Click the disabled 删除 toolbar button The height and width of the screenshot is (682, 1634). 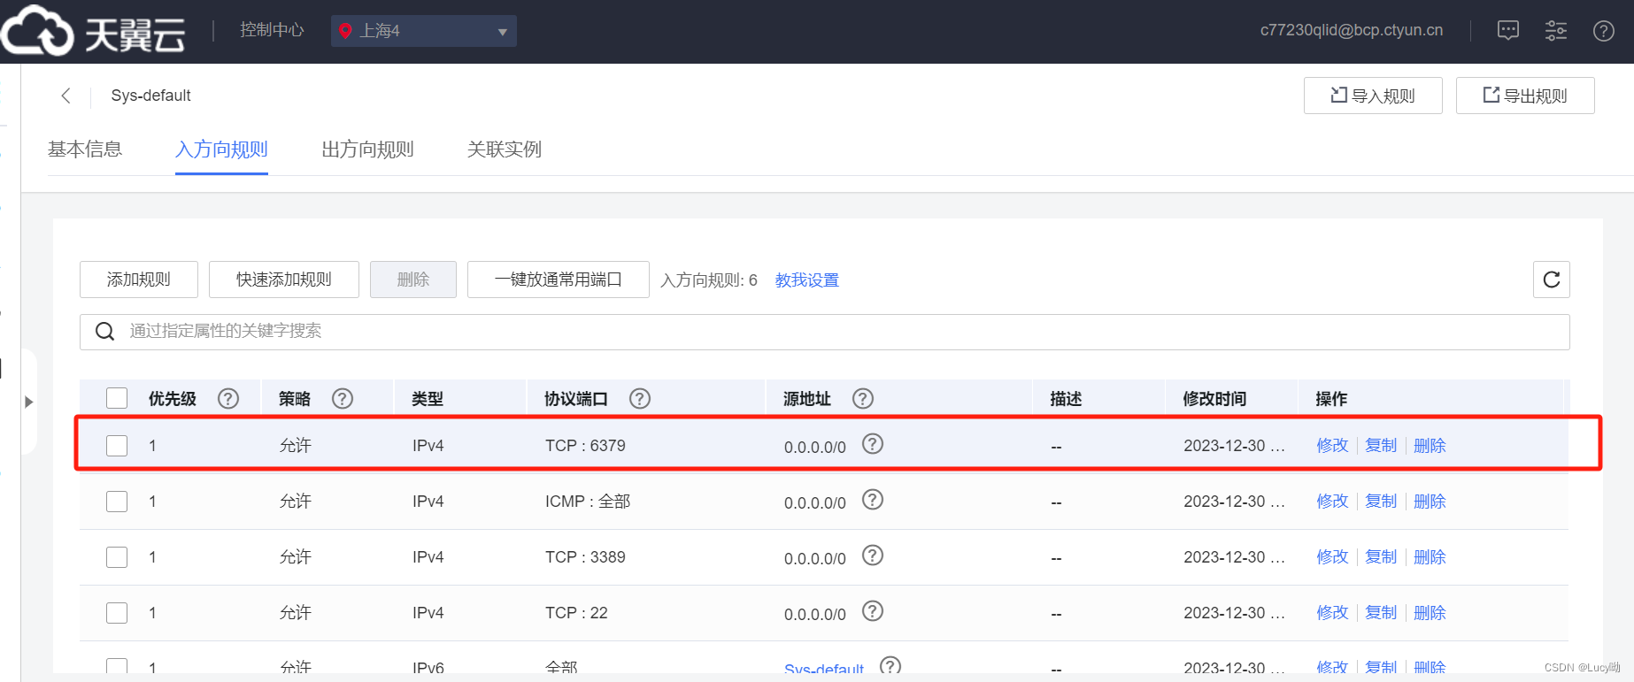click(x=413, y=280)
